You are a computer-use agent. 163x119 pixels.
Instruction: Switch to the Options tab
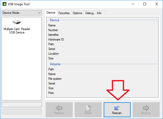pyautogui.click(x=77, y=13)
